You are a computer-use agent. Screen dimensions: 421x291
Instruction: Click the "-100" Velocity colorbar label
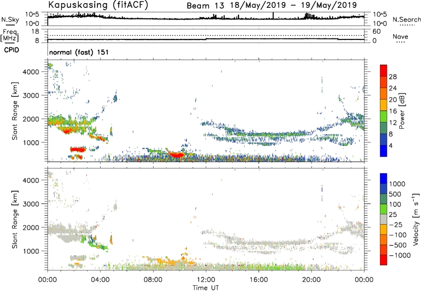coord(398,235)
